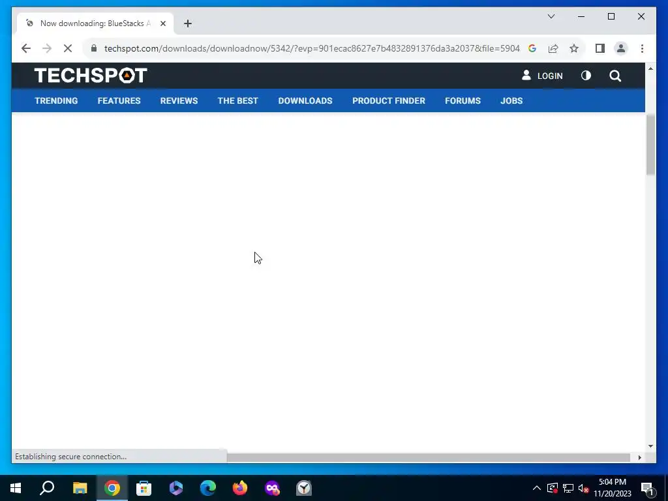Launch Firefox from taskbar
668x501 pixels.
(240, 488)
